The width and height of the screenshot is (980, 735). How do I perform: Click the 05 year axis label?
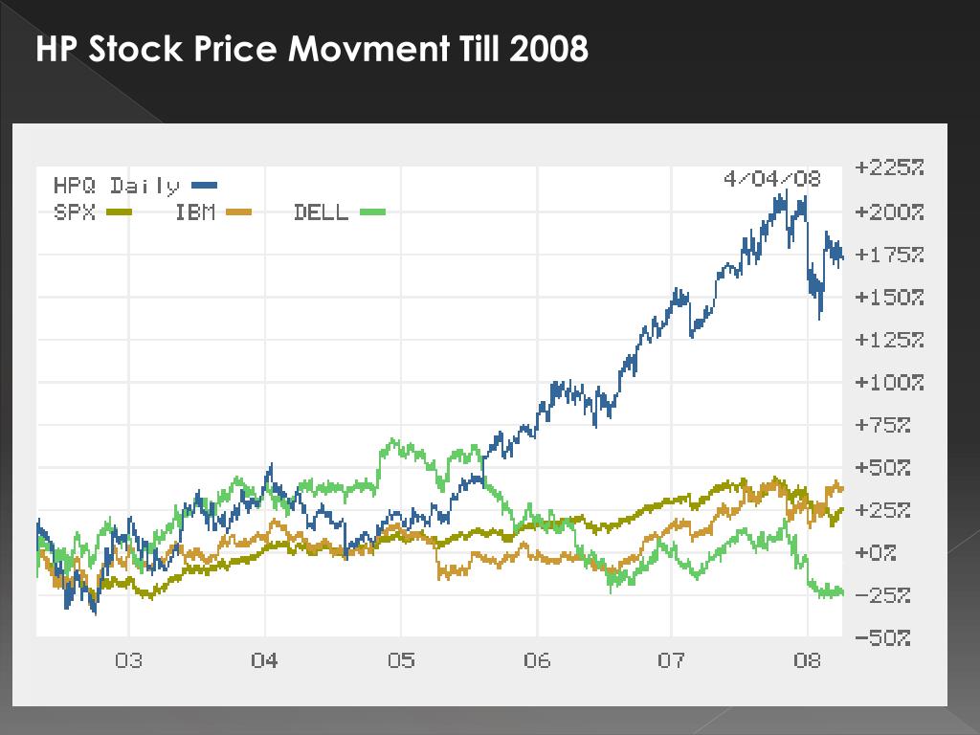coord(401,660)
